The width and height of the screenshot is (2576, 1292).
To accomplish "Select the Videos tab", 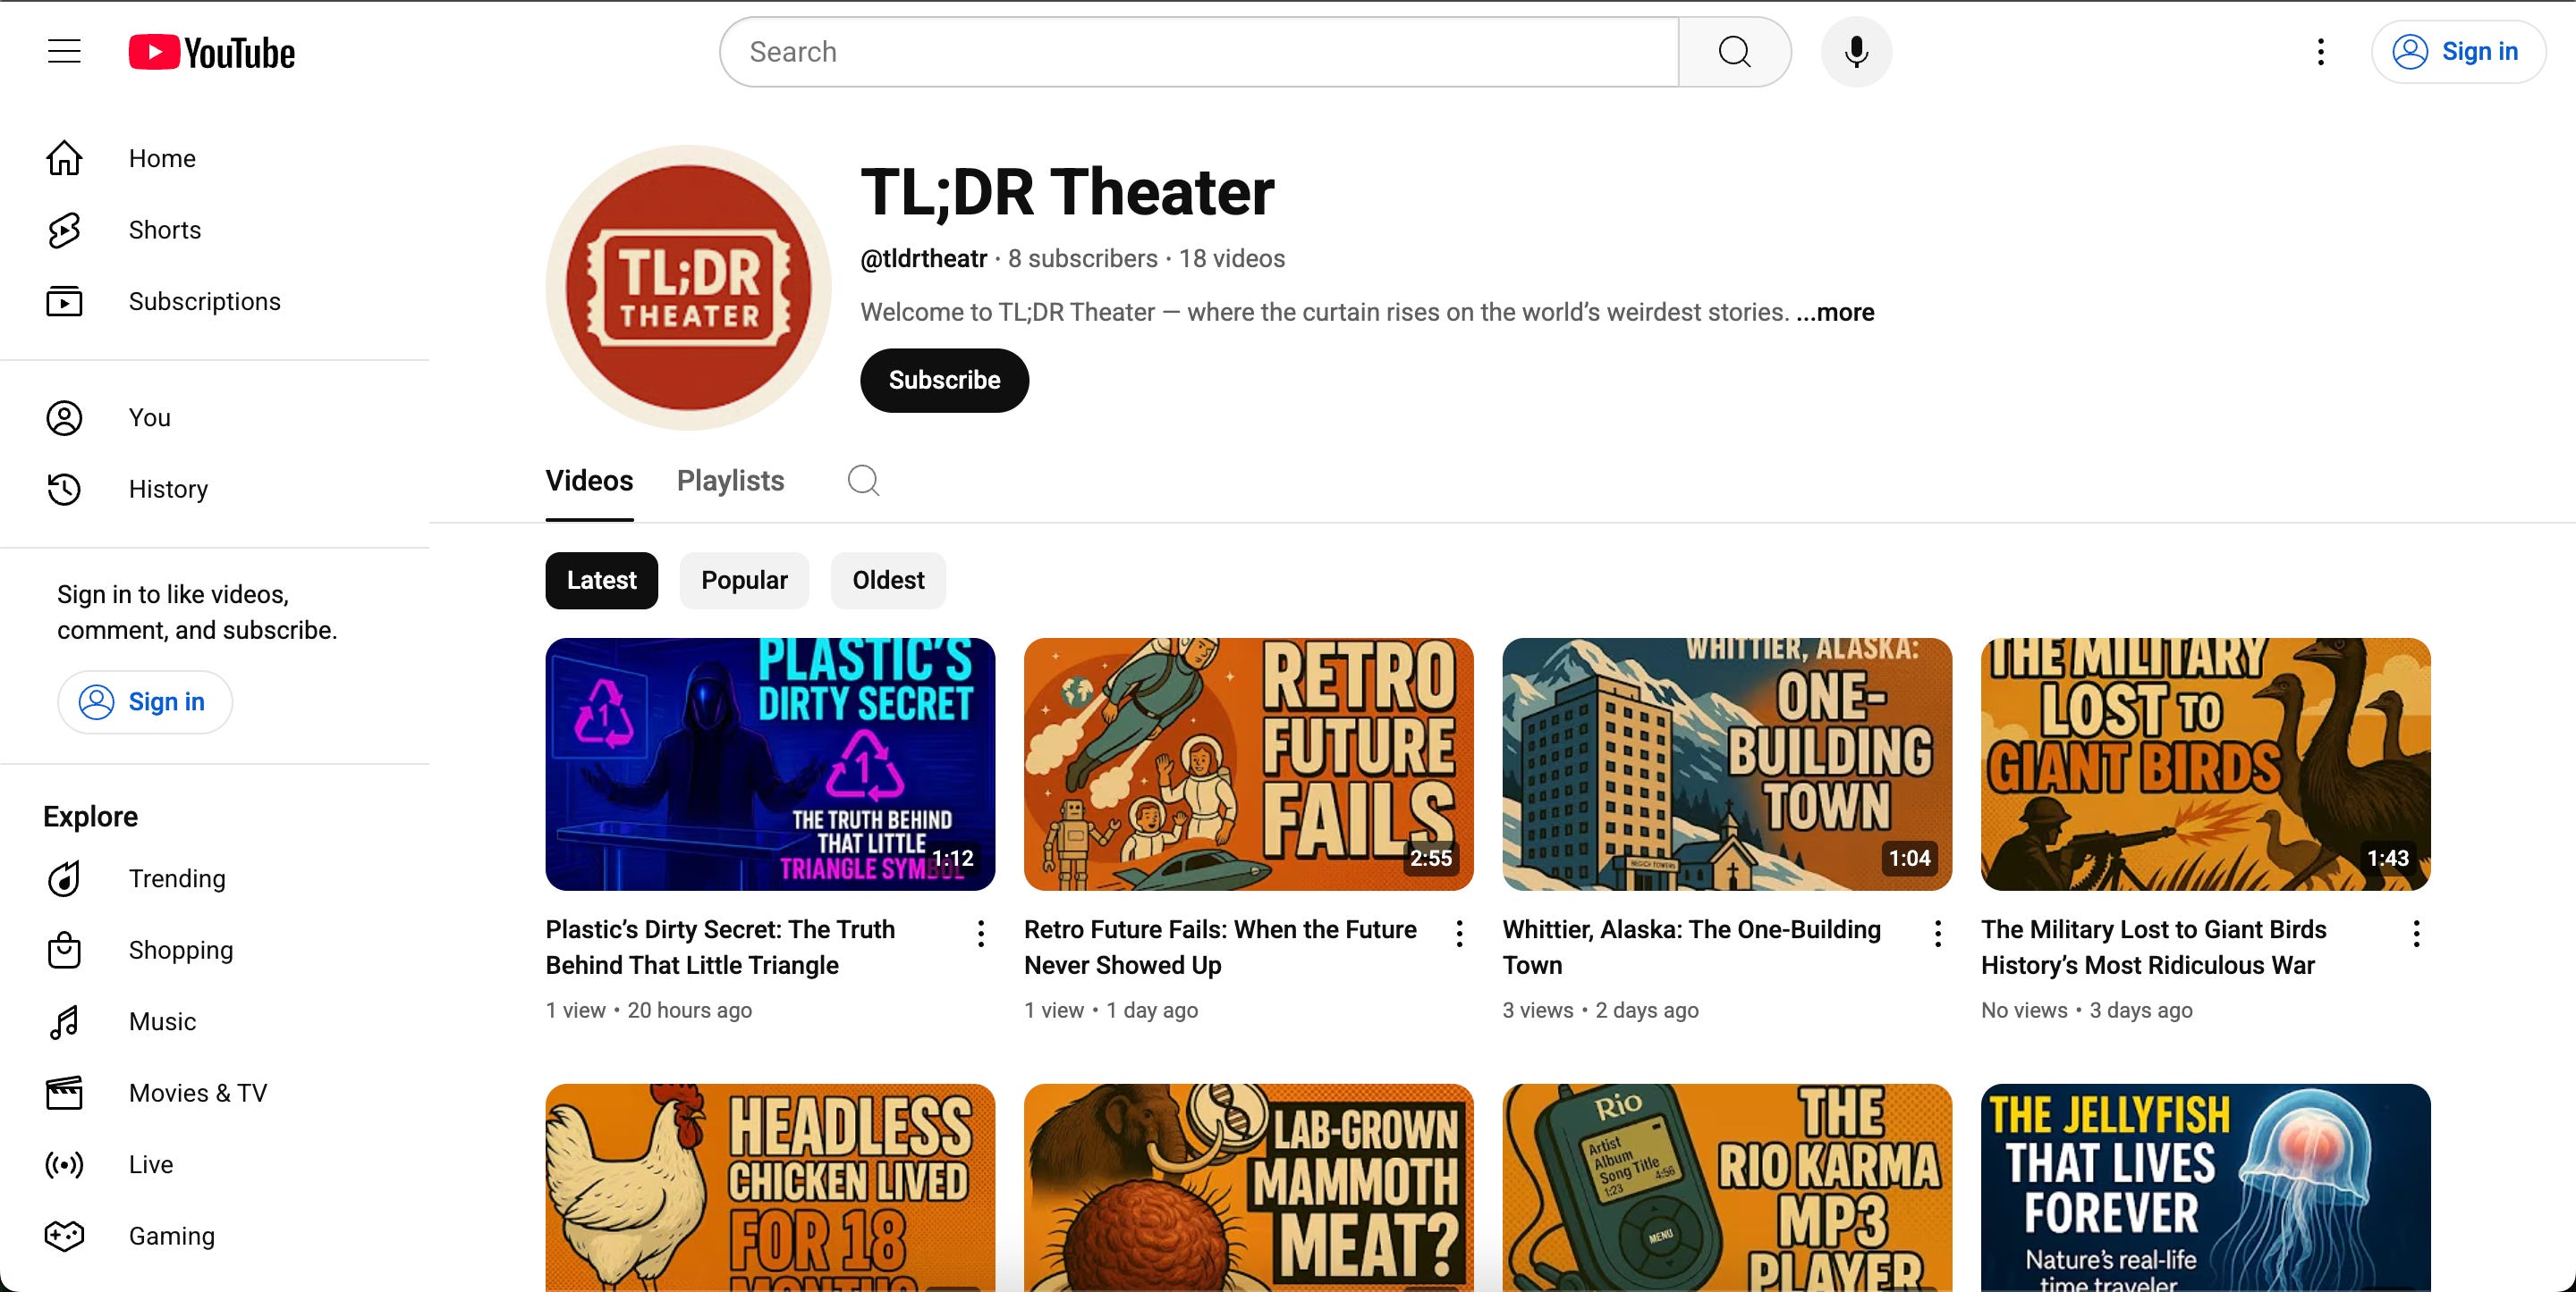I will coord(589,481).
